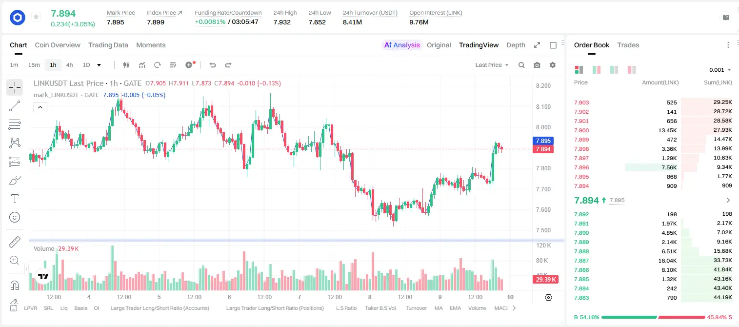The image size is (739, 327).
Task: Take a chart snapshot with camera icon
Action: click(x=537, y=65)
